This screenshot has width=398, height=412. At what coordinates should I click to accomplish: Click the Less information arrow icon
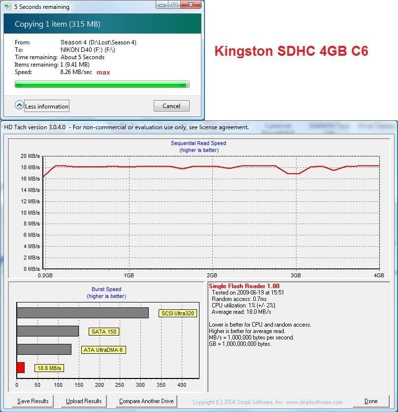point(19,106)
